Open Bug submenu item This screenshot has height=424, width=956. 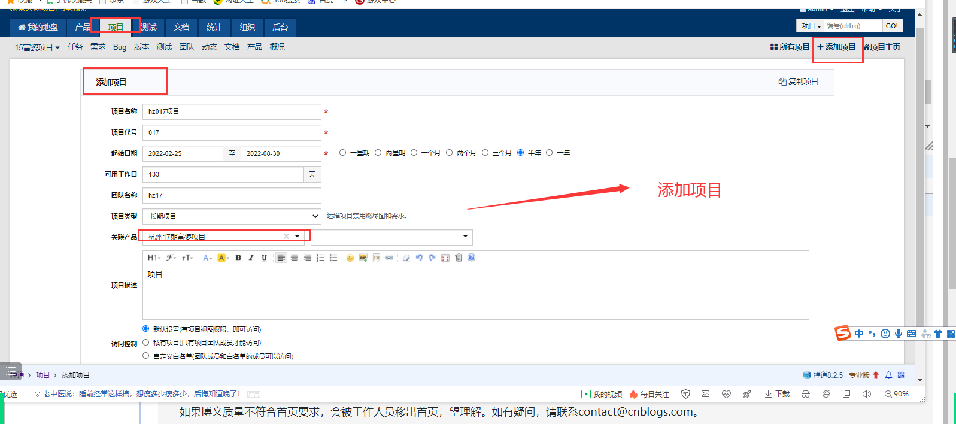point(120,47)
